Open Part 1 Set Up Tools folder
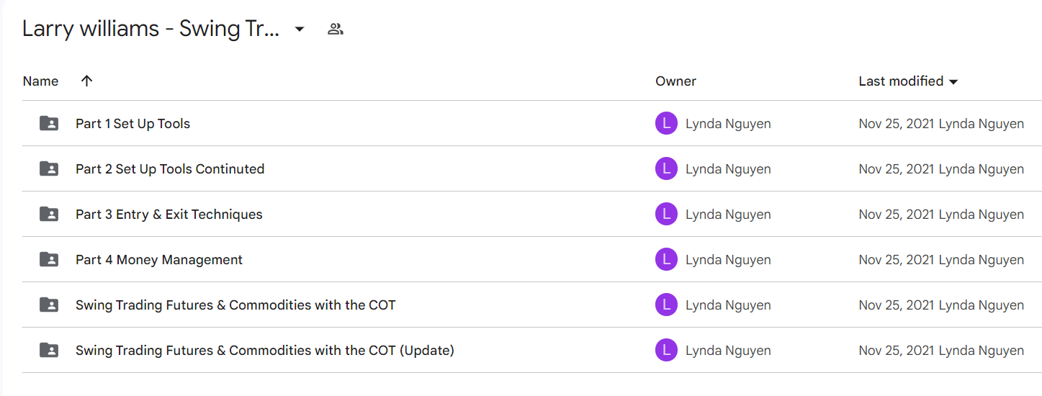The image size is (1042, 396). pos(133,124)
